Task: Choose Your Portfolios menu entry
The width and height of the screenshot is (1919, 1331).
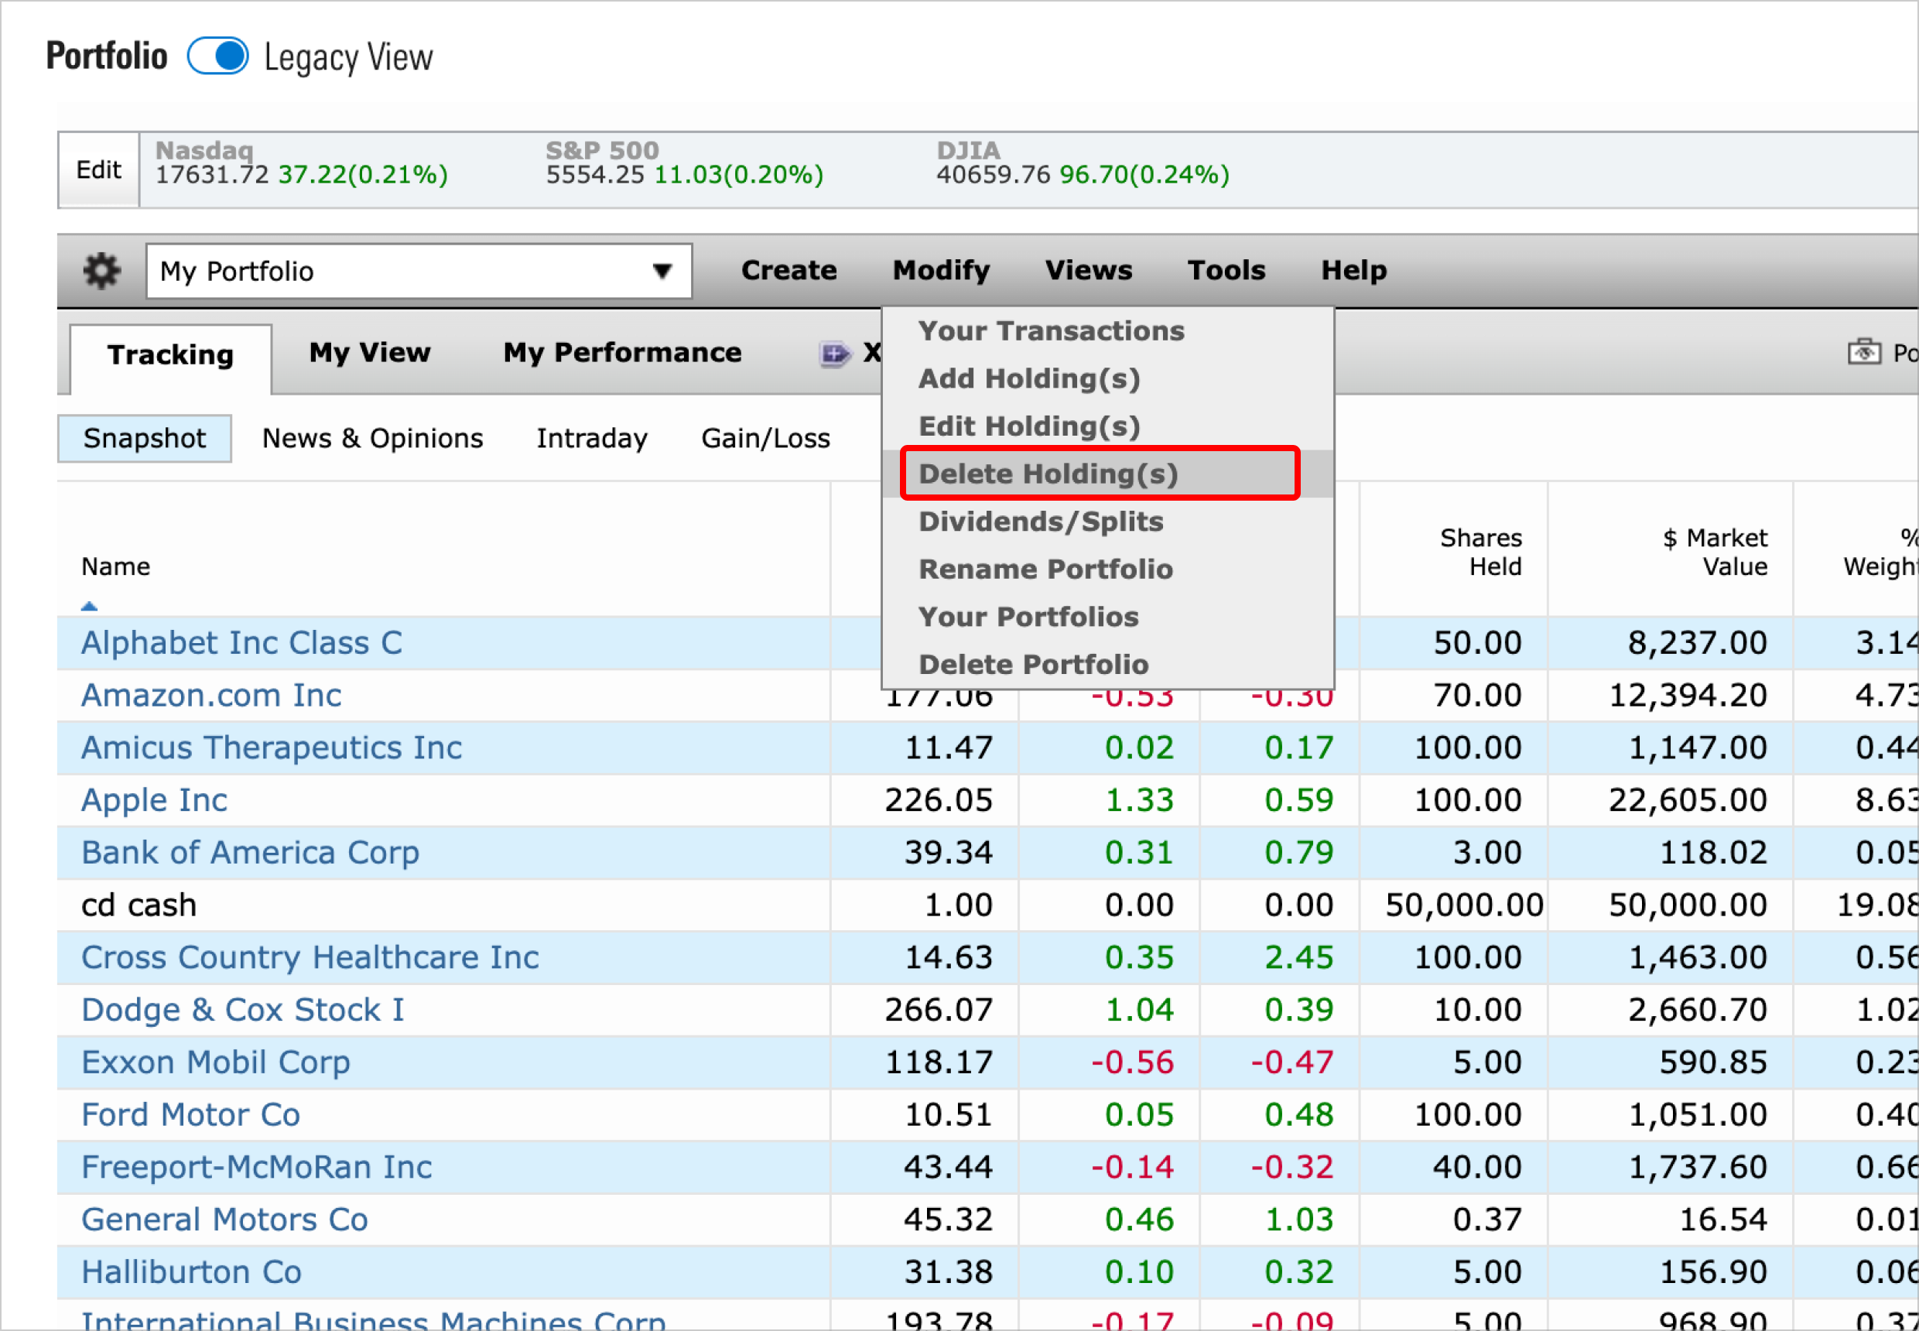Action: (1028, 616)
